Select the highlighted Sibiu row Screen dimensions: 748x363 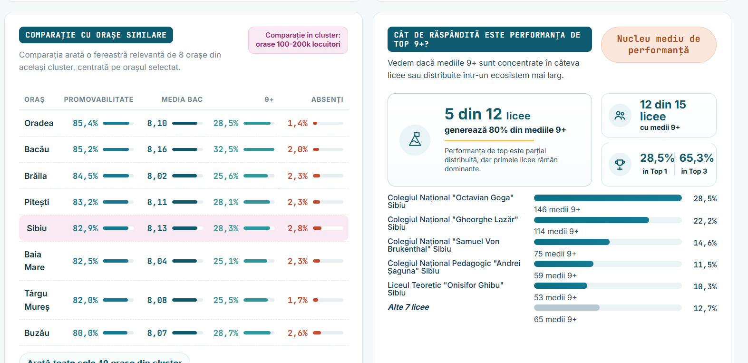[184, 228]
